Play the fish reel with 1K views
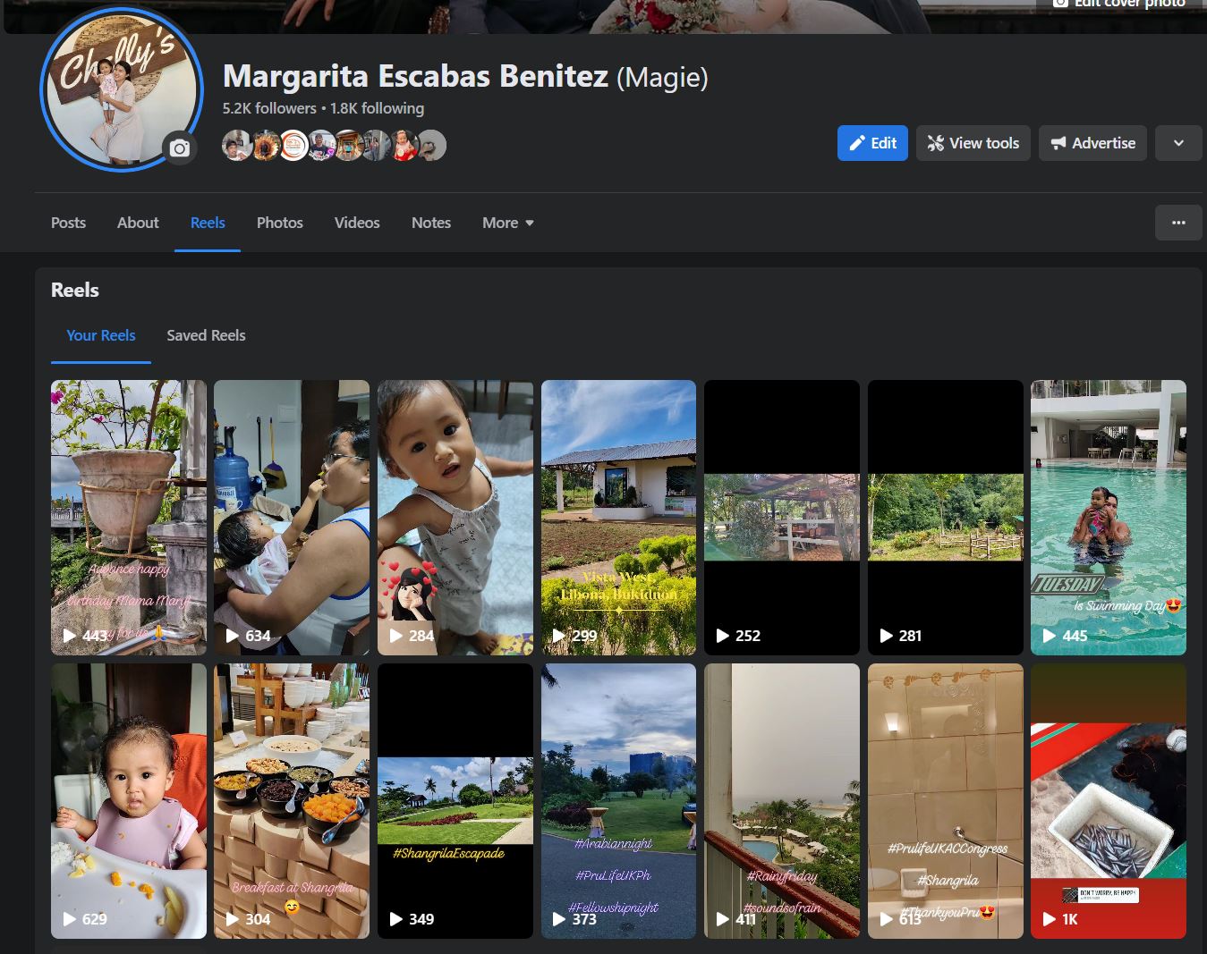This screenshot has height=954, width=1207. pos(1109,801)
